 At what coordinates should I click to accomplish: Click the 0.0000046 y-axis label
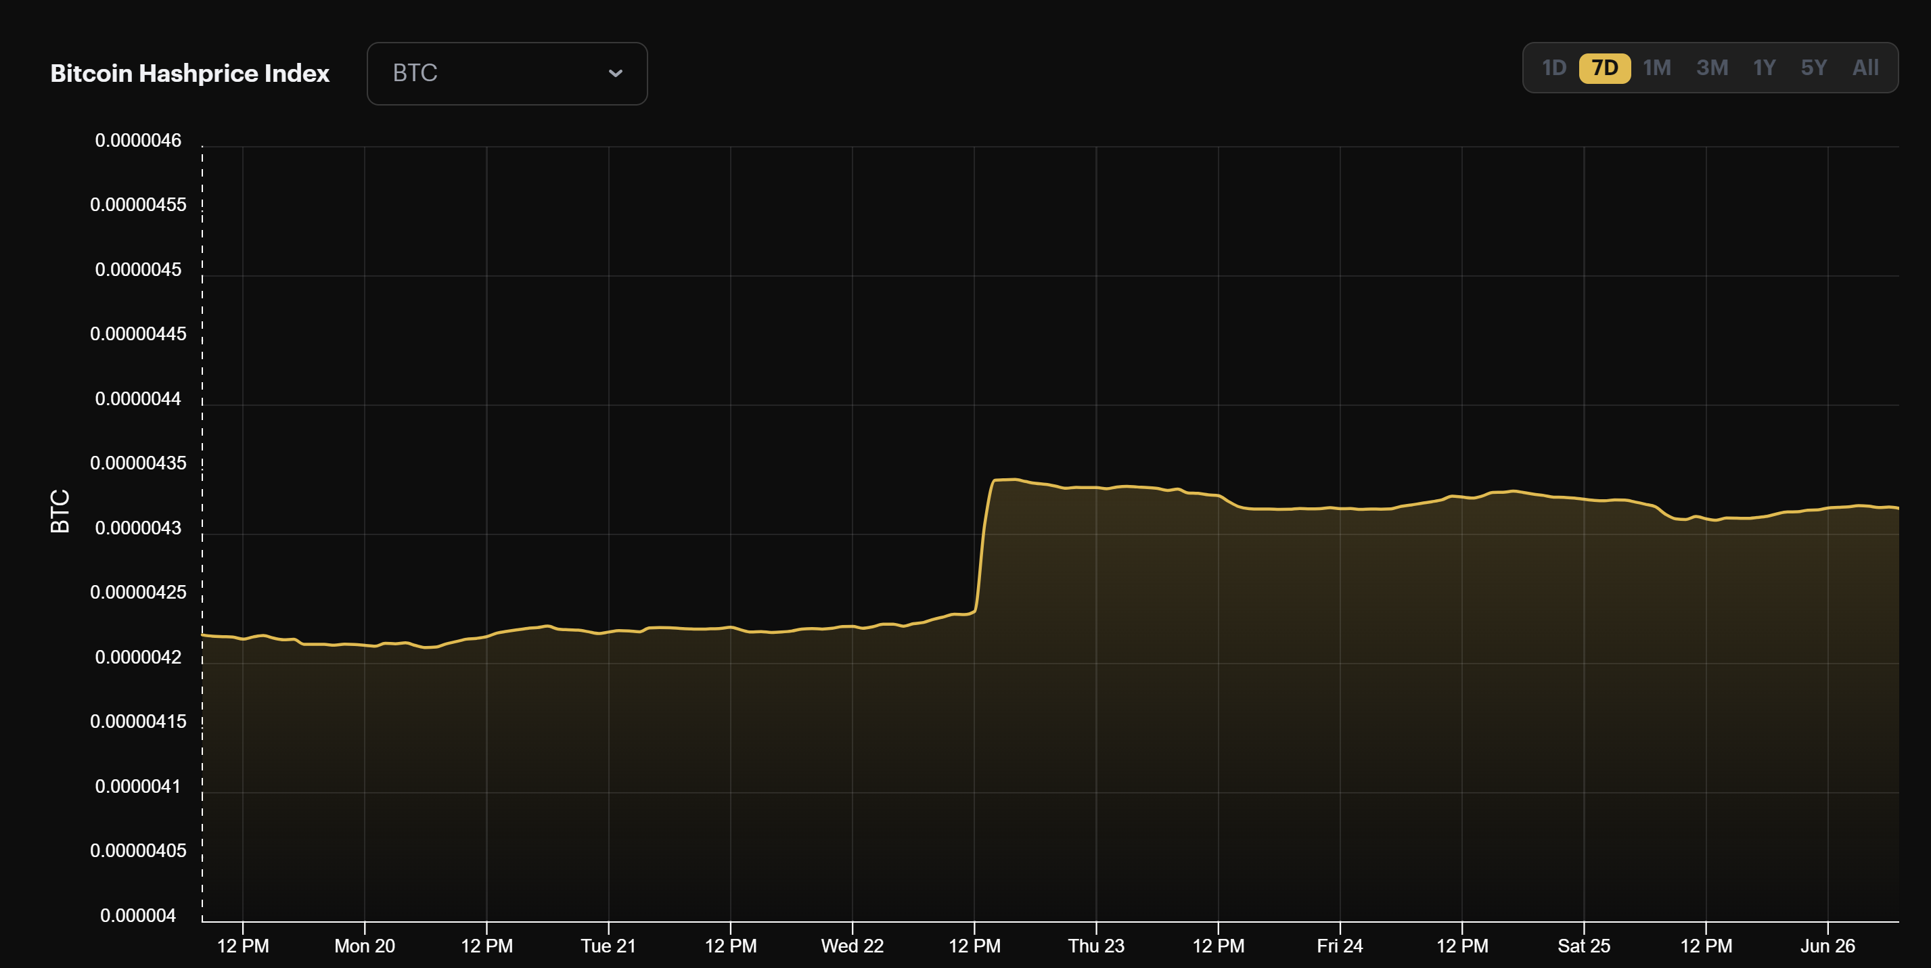(138, 140)
